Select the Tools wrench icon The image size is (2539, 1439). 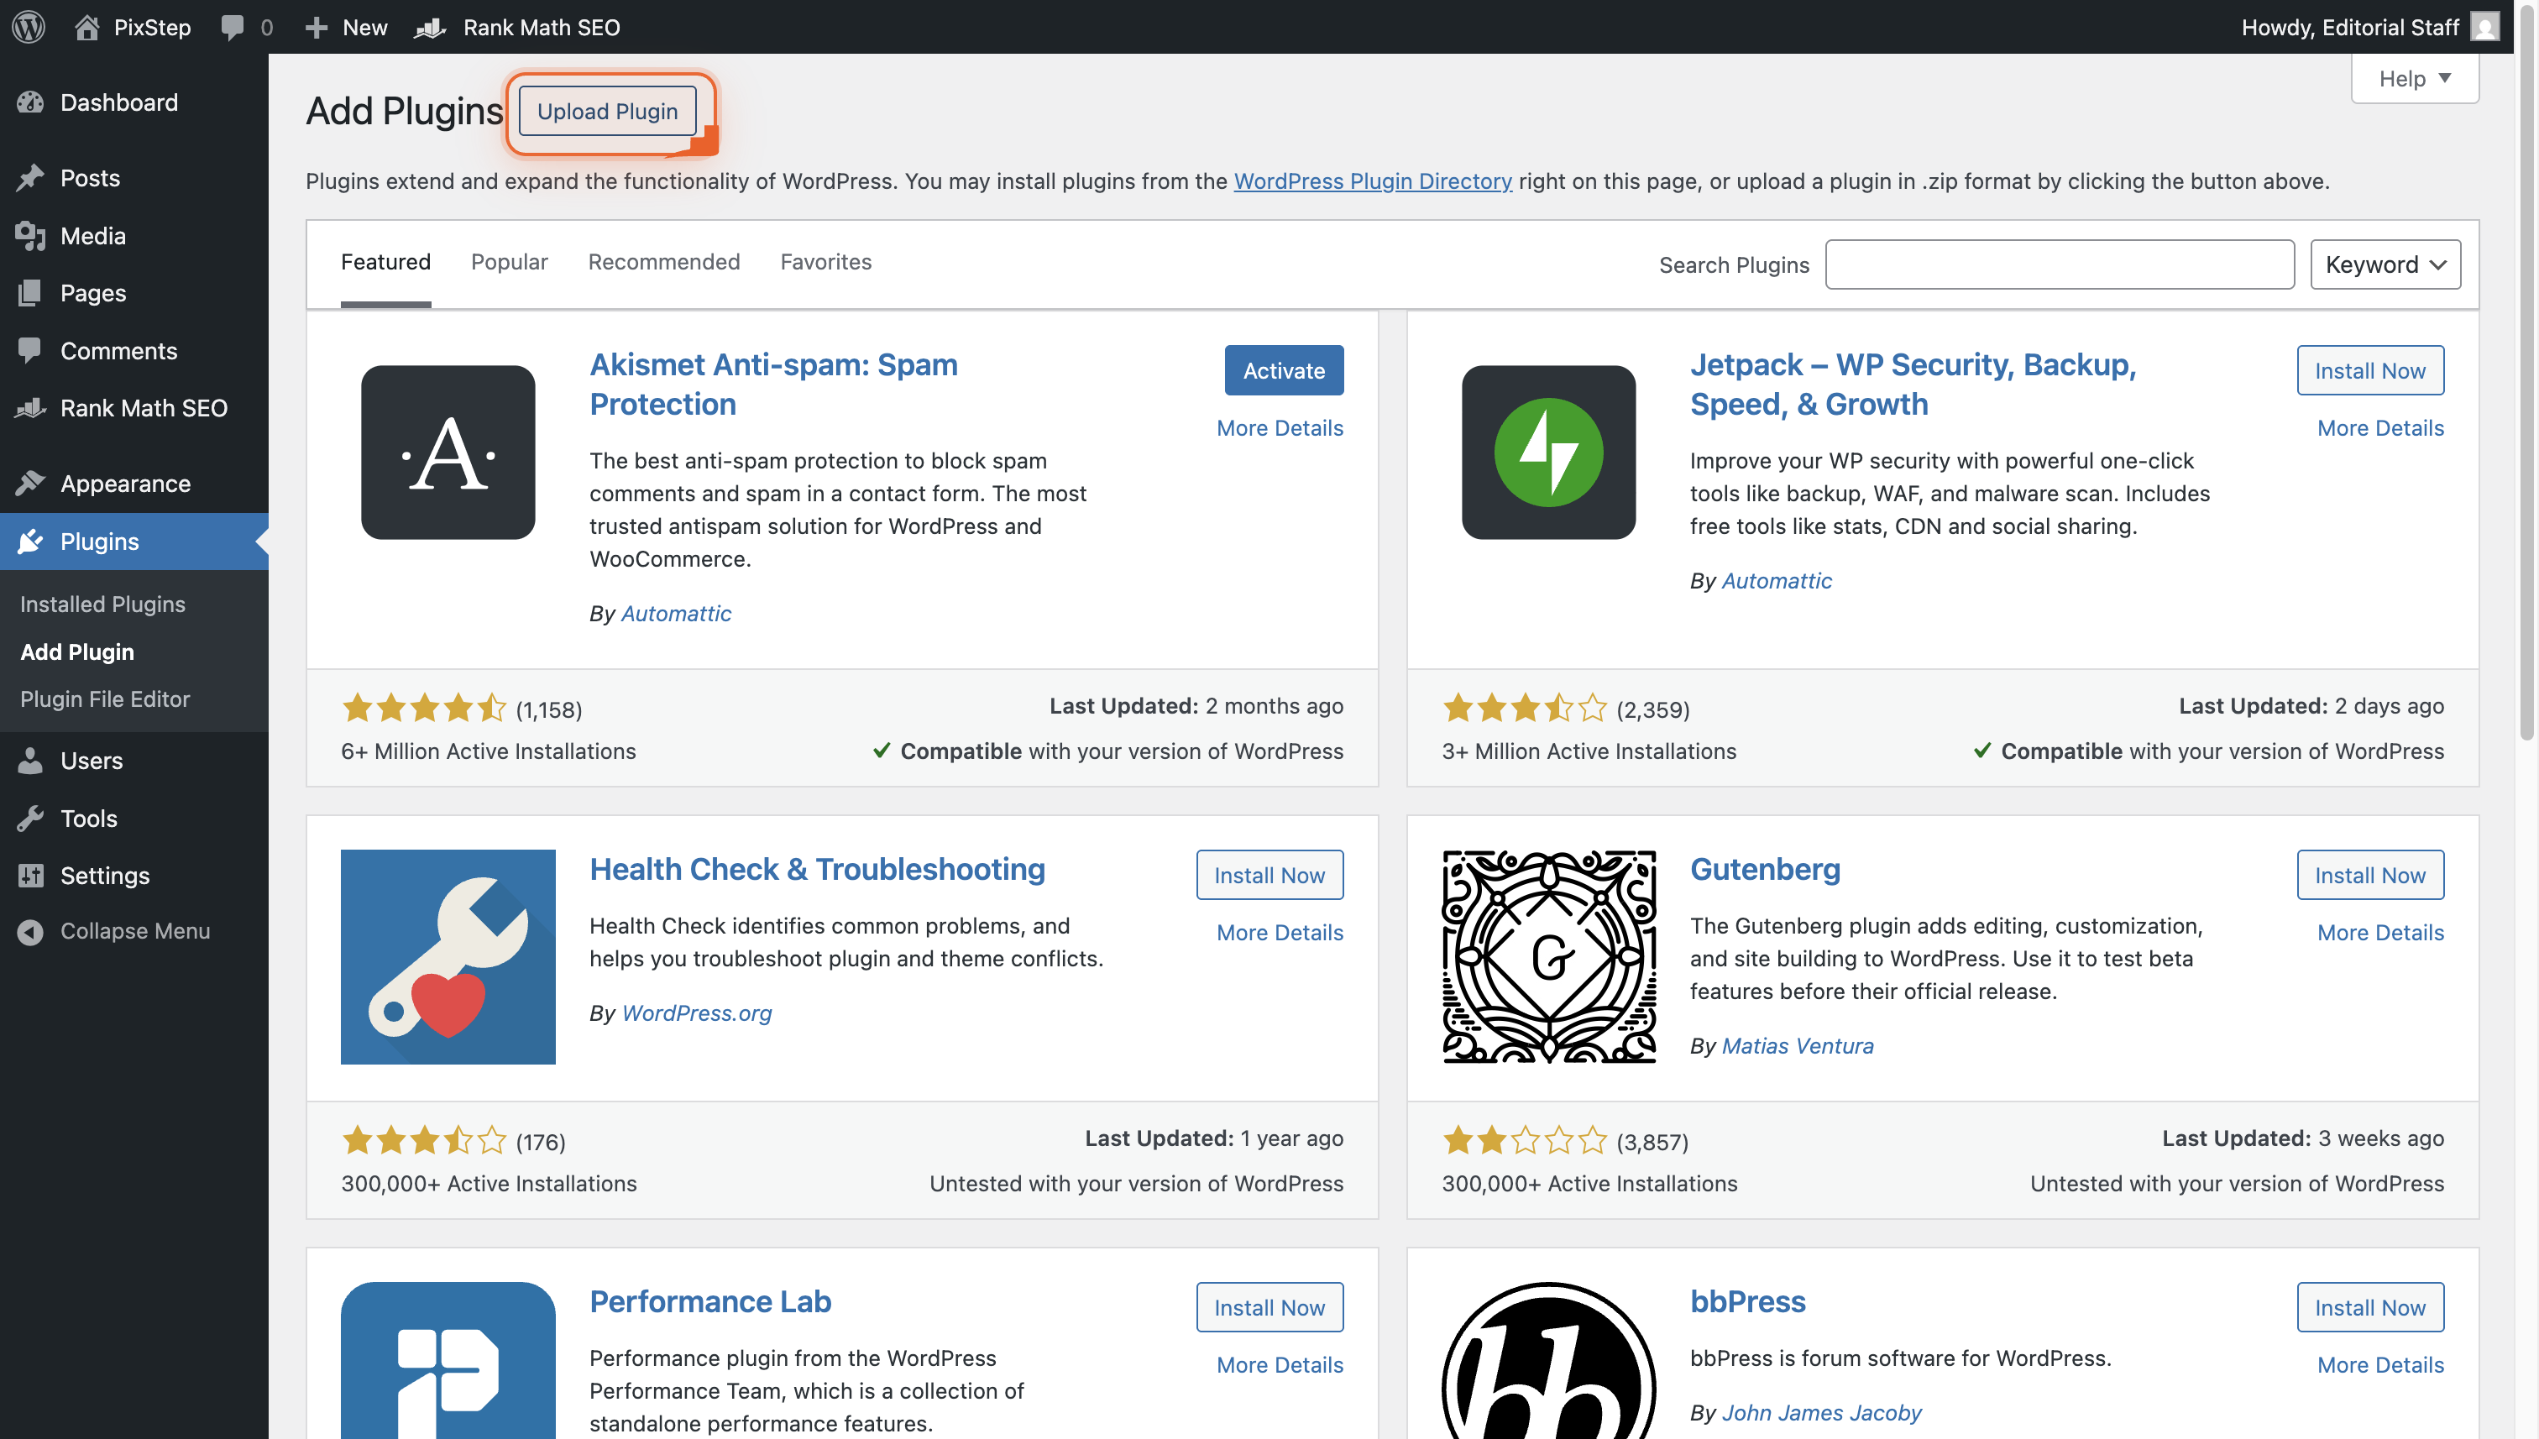point(30,819)
